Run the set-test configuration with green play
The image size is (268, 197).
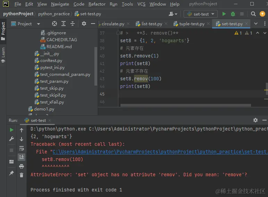224,14
